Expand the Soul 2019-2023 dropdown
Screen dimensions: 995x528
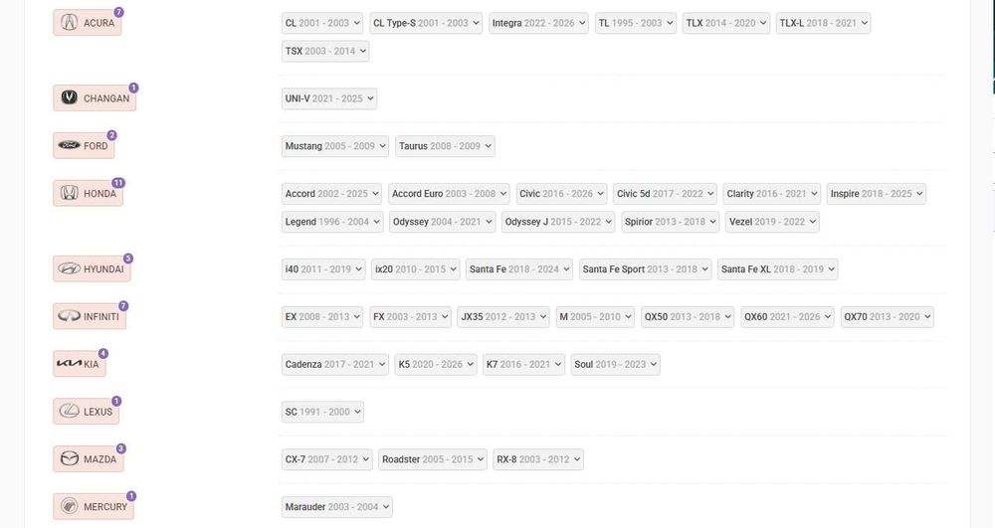pos(616,365)
